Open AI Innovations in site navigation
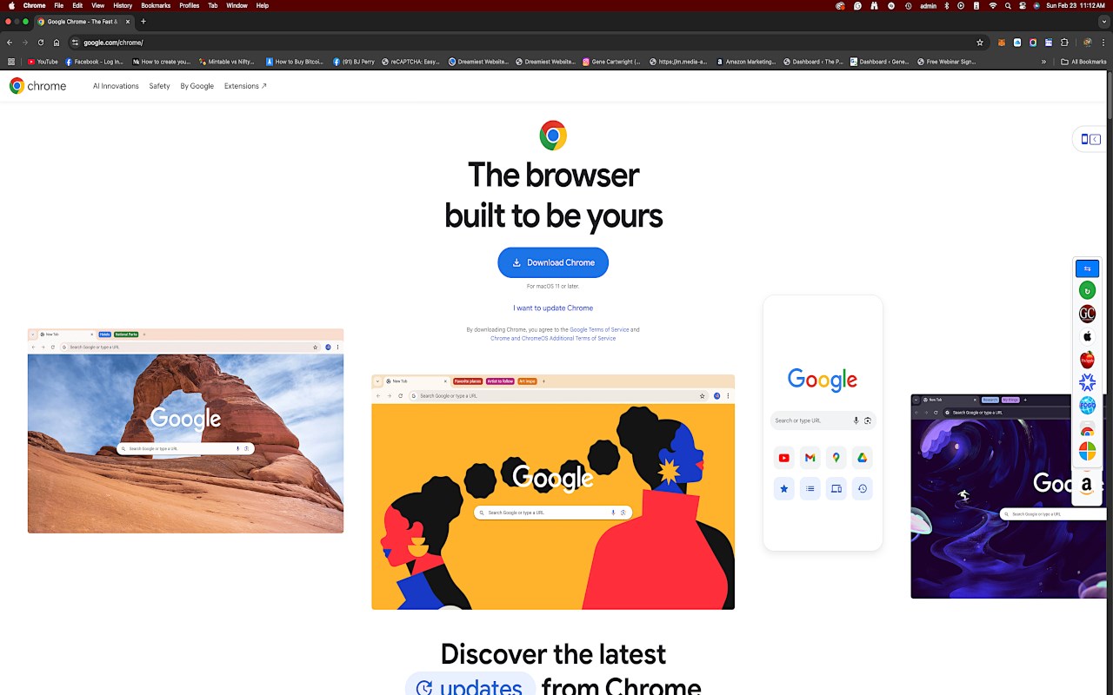Image resolution: width=1113 pixels, height=695 pixels. (x=116, y=86)
